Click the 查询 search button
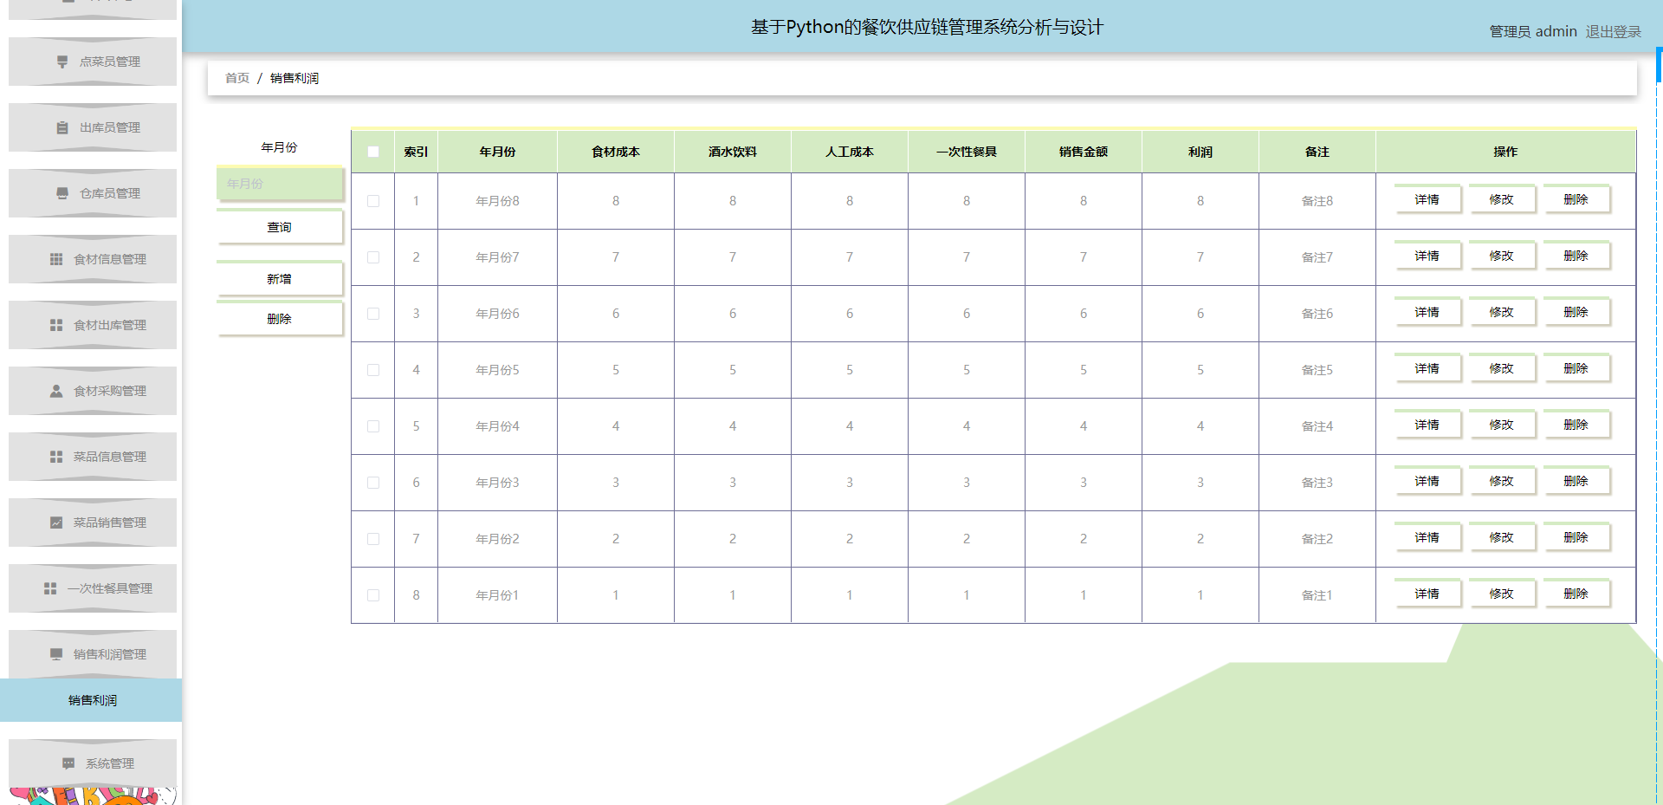 click(x=279, y=227)
